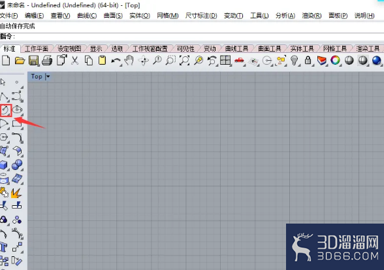Click the blue sphere Render icon
The width and height of the screenshot is (384, 270).
[377, 60]
